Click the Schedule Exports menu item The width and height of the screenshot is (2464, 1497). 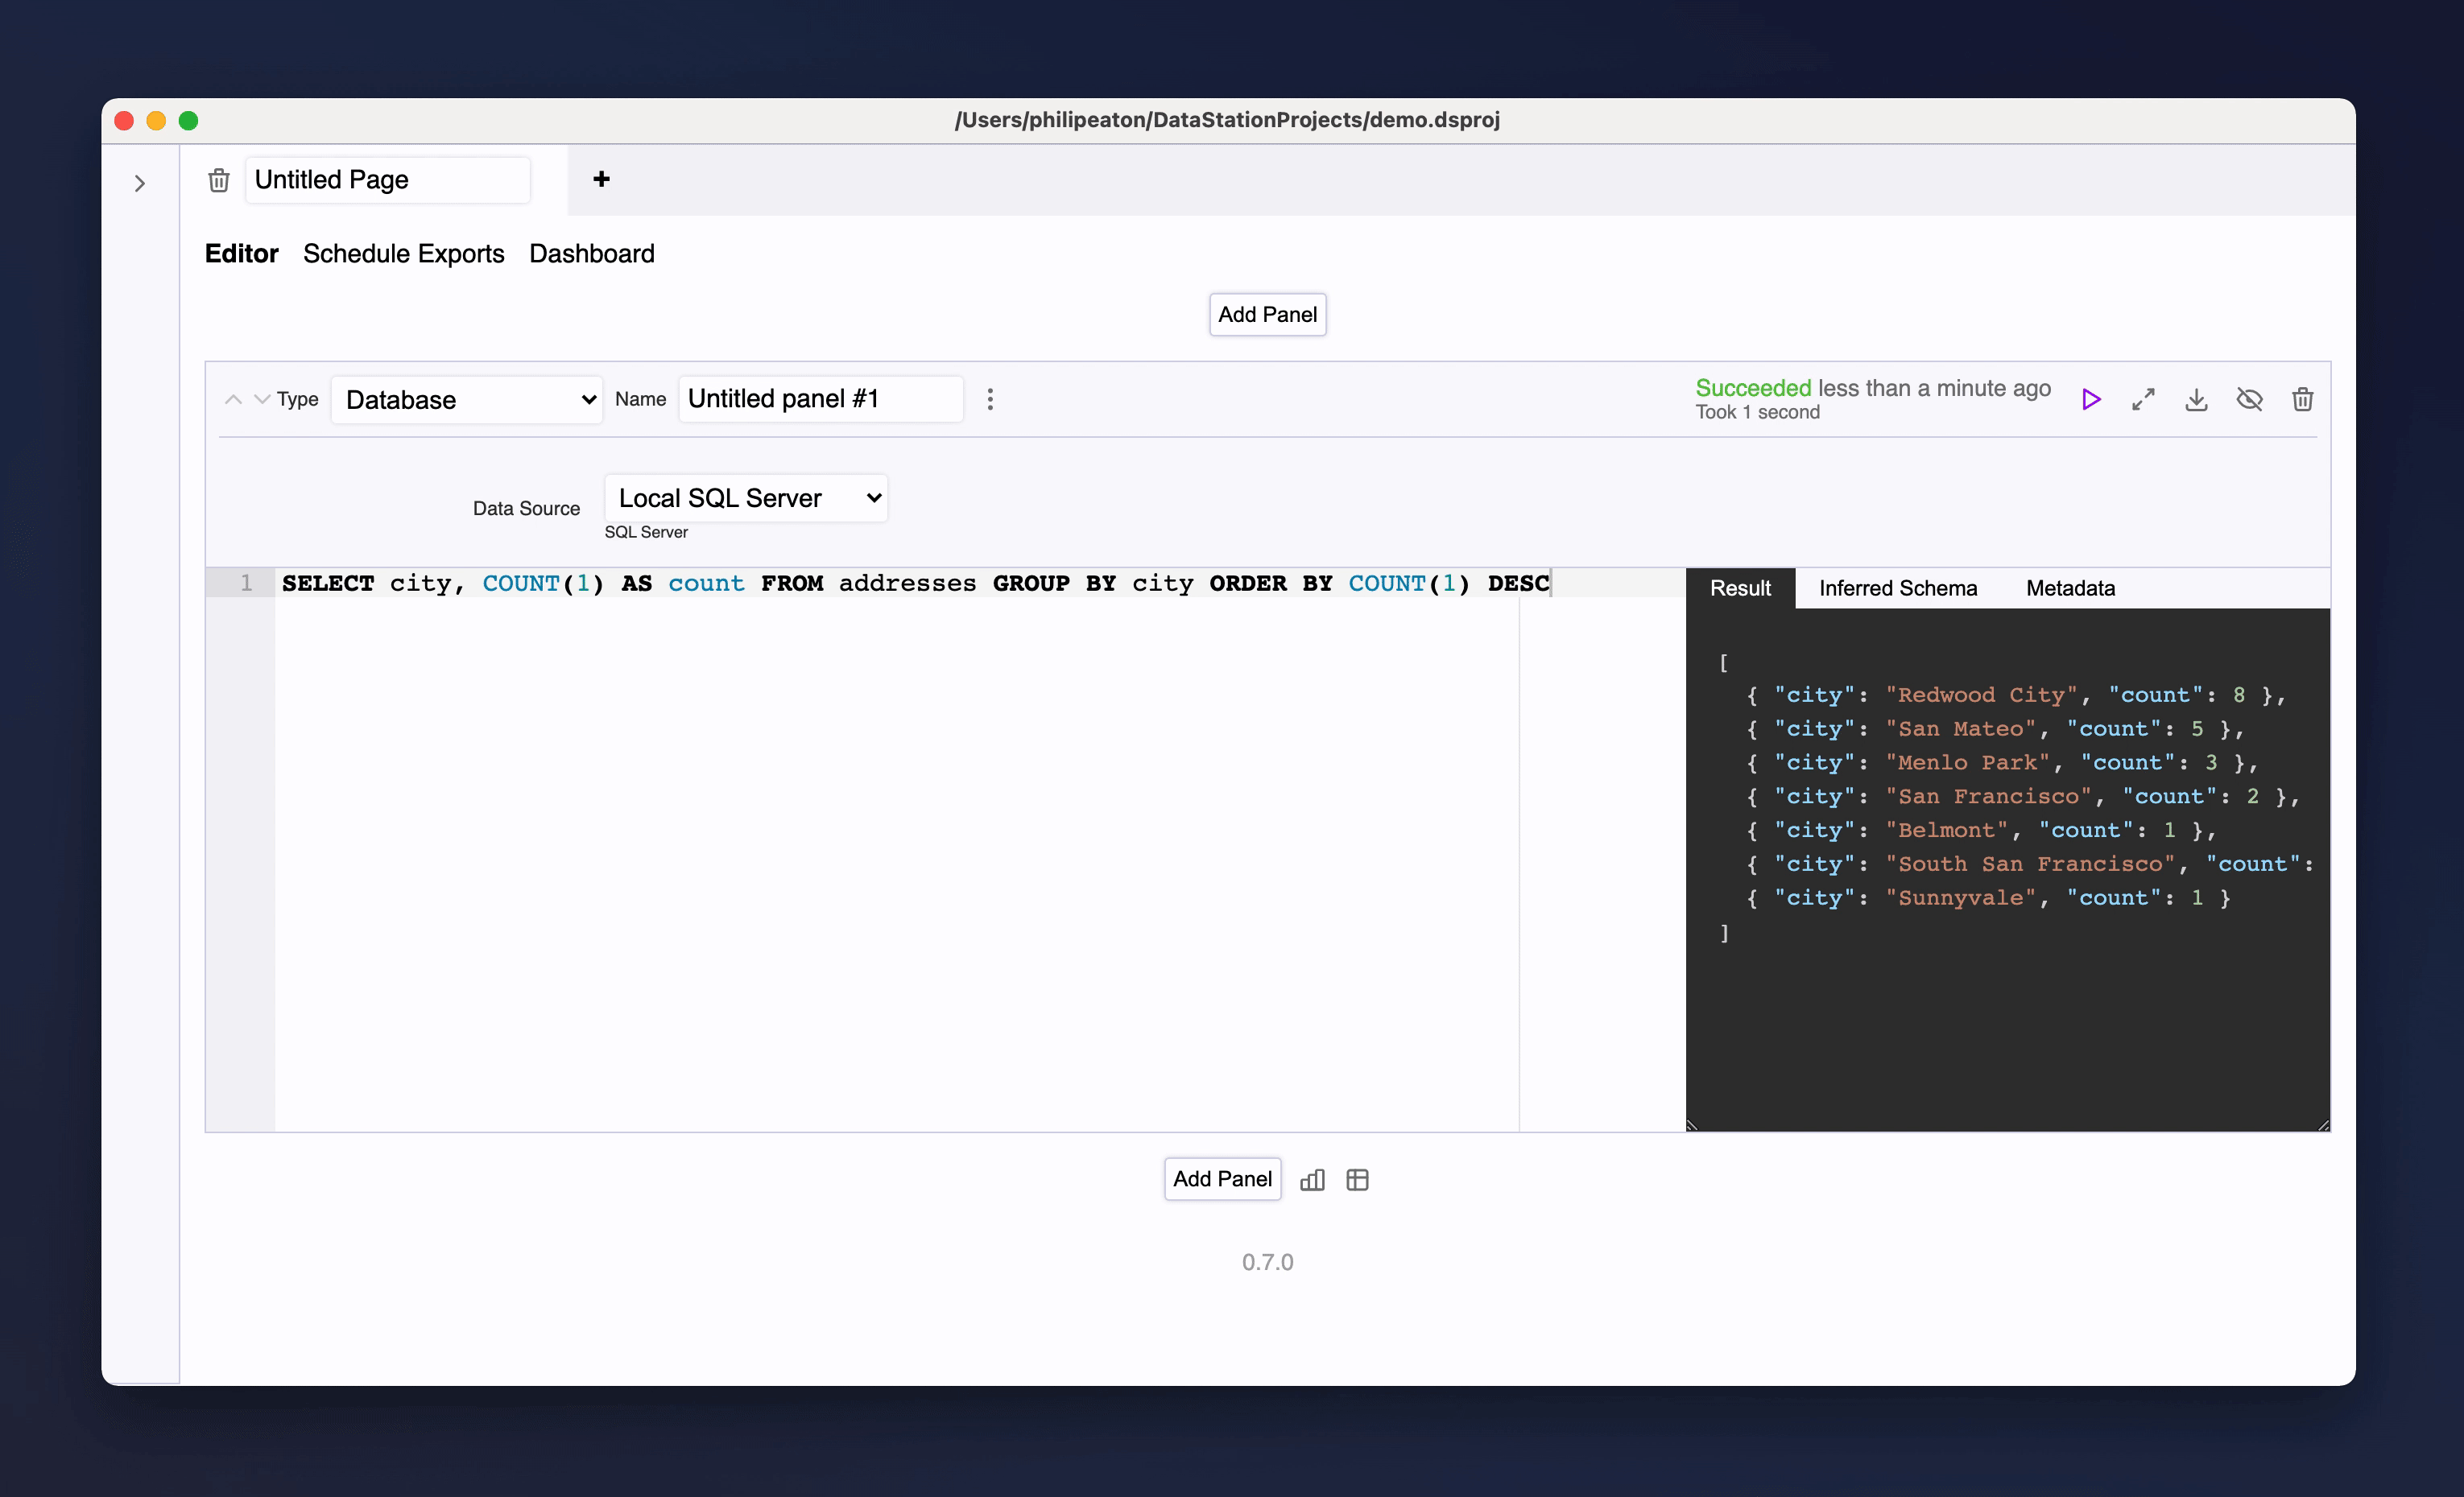(405, 254)
